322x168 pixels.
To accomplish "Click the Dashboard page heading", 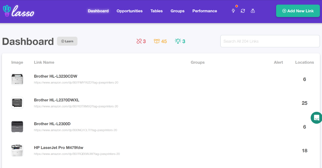I will pos(28,41).
